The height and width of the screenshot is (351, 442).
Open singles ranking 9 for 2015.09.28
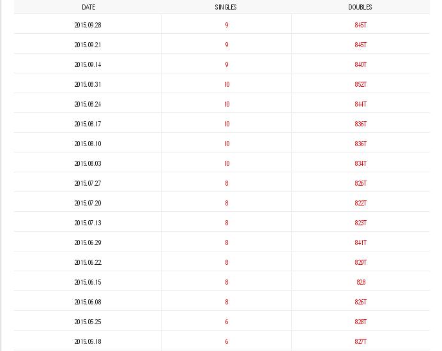227,25
